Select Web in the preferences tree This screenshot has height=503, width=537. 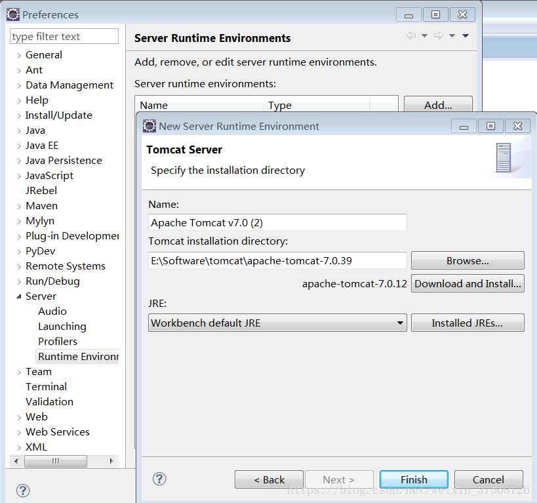(36, 416)
